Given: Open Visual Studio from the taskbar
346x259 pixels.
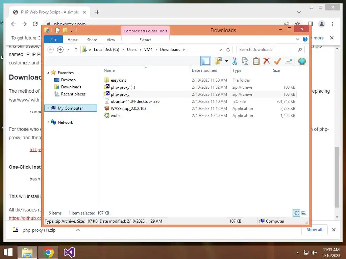Looking at the screenshot, I should click(x=69, y=252).
